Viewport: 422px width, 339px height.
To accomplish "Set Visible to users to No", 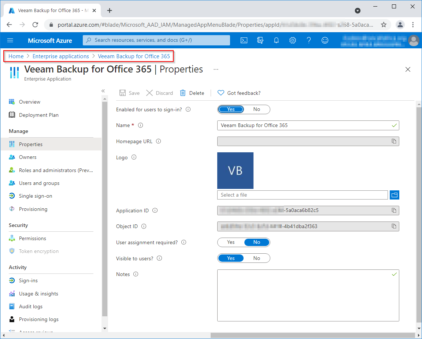I will tap(256, 258).
